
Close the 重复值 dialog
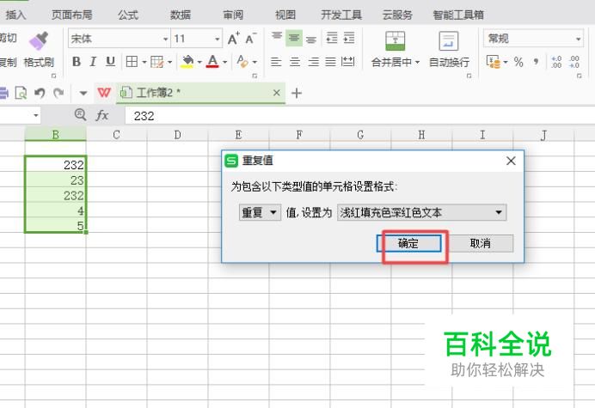click(511, 161)
